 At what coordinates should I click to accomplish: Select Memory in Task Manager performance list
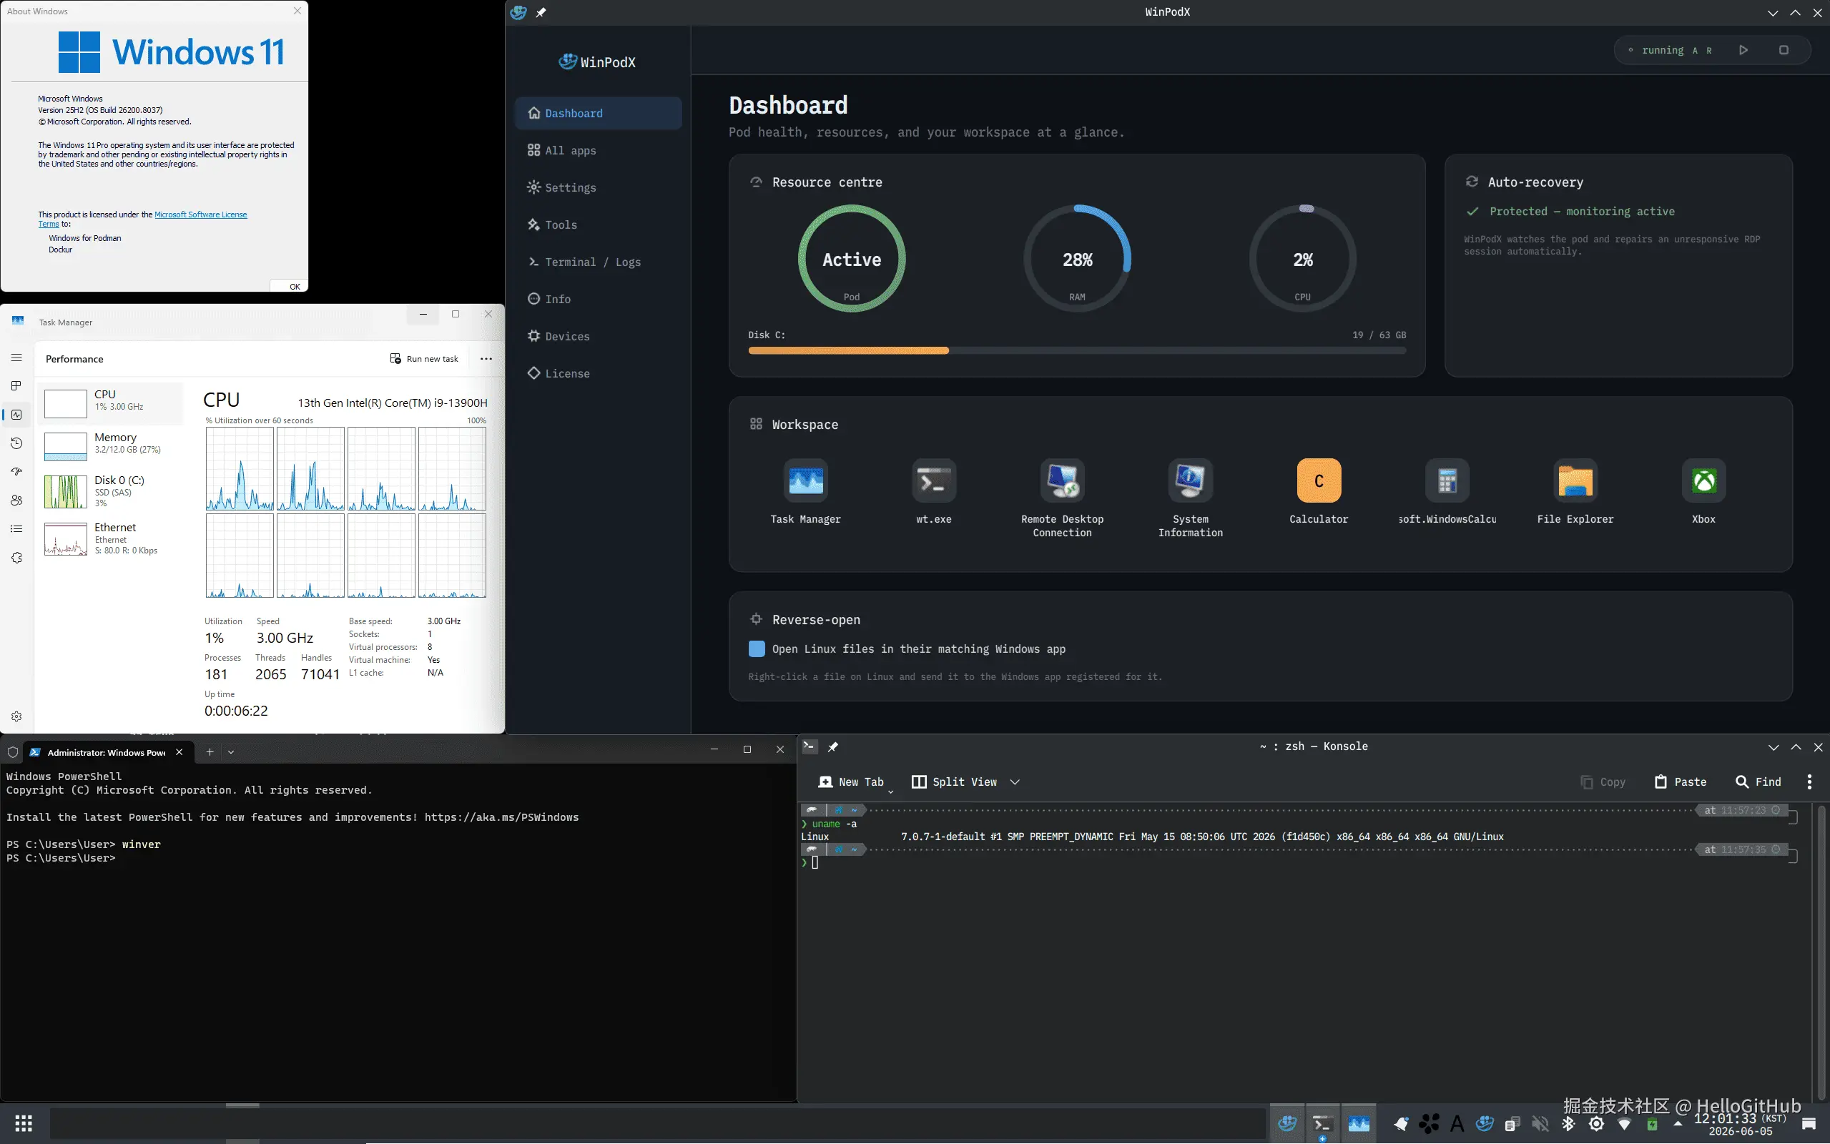pos(110,445)
